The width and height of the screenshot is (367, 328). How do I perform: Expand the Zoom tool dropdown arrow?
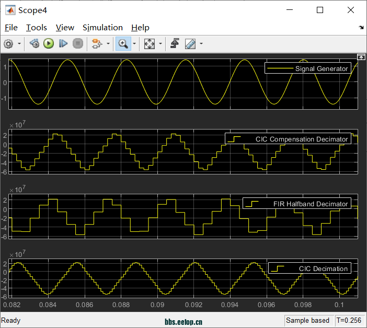(134, 43)
